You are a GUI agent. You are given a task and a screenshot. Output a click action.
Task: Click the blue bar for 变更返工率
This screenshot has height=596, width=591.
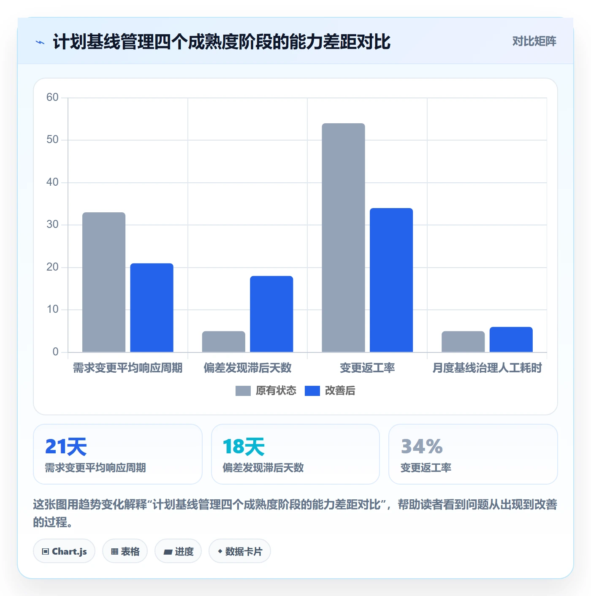(x=391, y=280)
